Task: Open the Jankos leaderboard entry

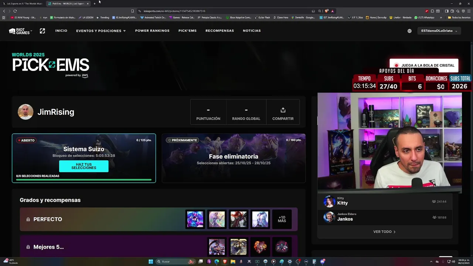Action: (385, 217)
